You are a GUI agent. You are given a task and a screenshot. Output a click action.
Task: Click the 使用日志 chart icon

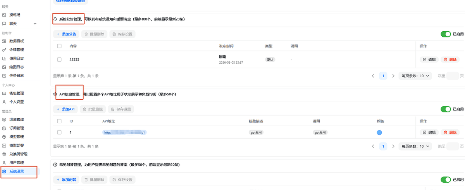[4, 58]
